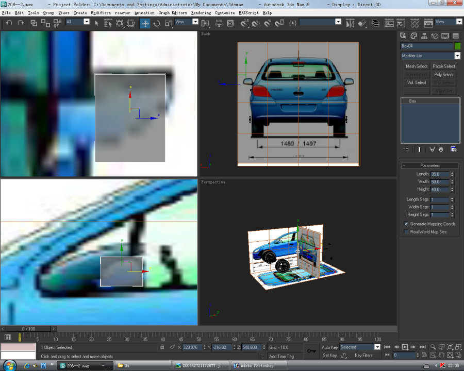Open the Create panel tab icon
Image resolution: width=464 pixels, height=371 pixels.
tap(403, 36)
